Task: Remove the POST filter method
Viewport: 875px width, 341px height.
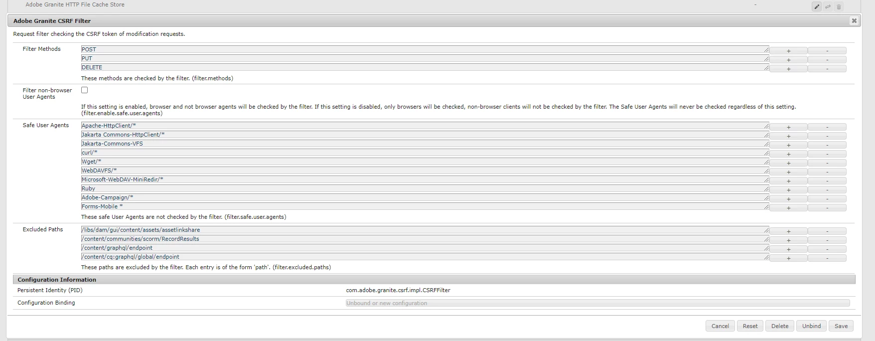Action: (x=827, y=51)
